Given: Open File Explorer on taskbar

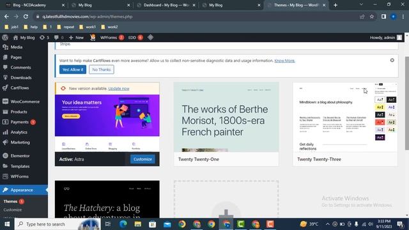Looking at the screenshot, I should (138, 224).
